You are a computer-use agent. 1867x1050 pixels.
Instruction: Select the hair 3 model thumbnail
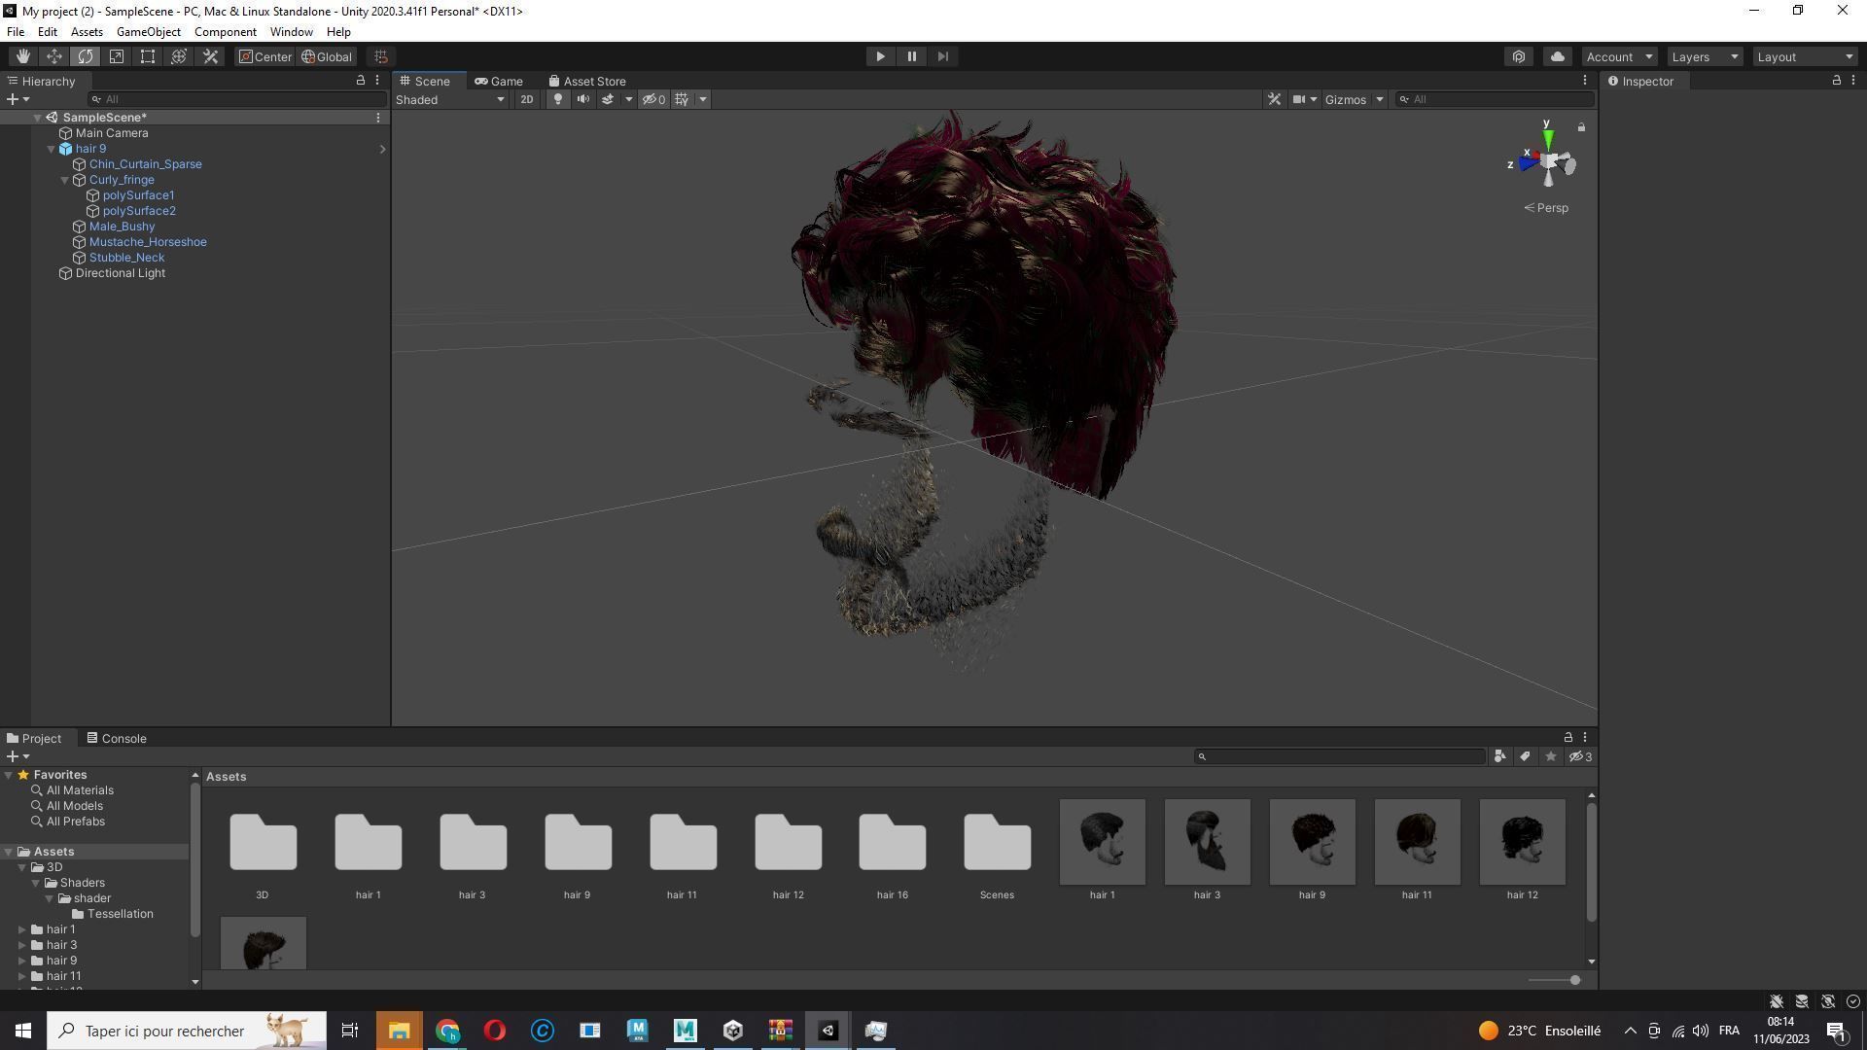point(1207,842)
